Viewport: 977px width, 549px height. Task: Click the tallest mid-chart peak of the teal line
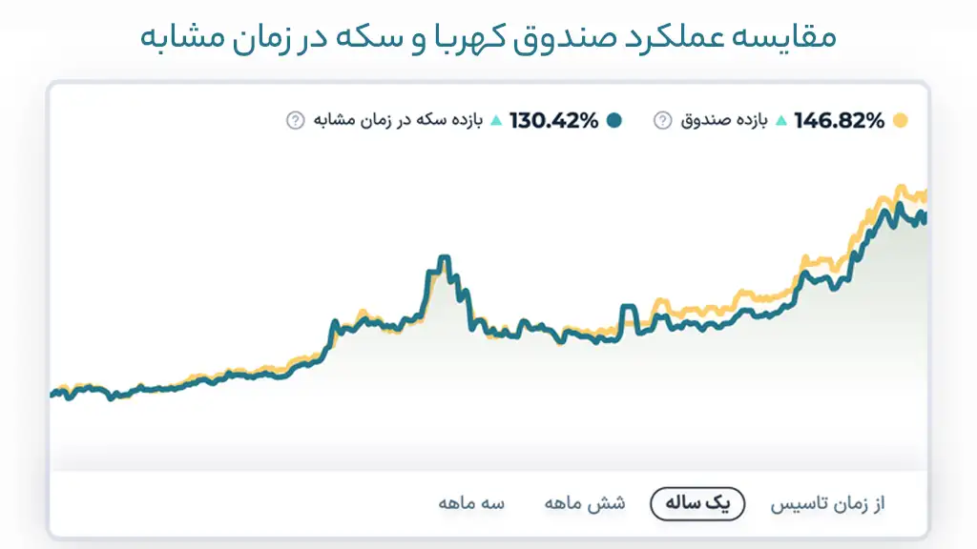pos(443,257)
